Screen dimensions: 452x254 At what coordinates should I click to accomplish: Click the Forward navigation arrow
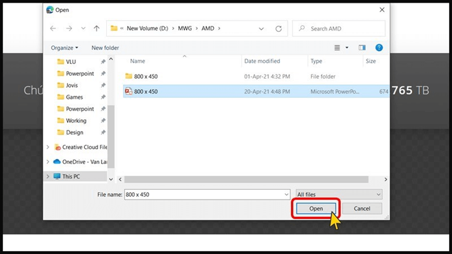pos(69,28)
